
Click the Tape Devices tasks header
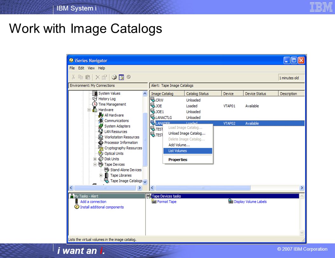225,196
